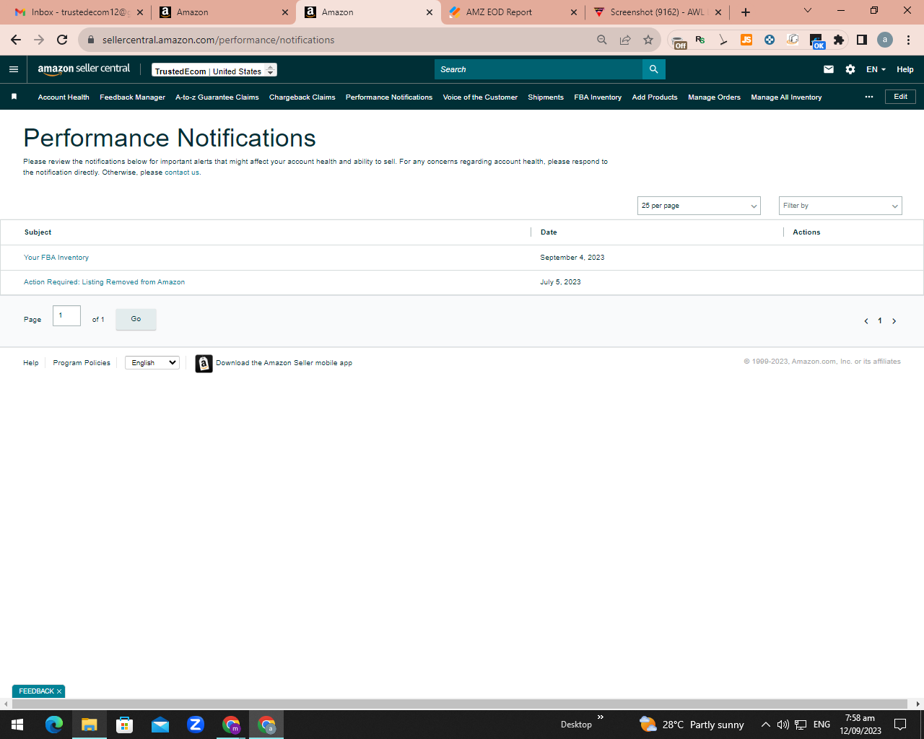
Task: Open Chargeback Claims in nav bar
Action: [302, 97]
